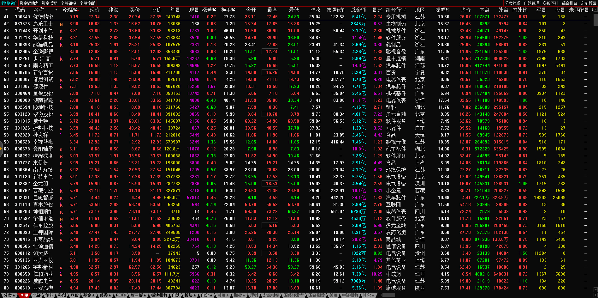
Task: Click vertical scrollbar down arrow
Action: (595, 289)
